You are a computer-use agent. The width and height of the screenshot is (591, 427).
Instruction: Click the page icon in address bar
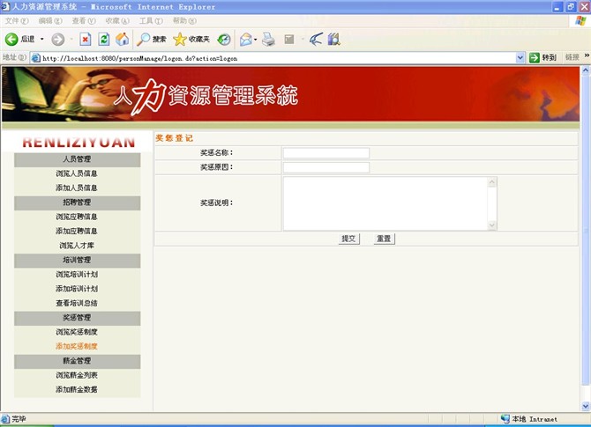click(x=36, y=58)
